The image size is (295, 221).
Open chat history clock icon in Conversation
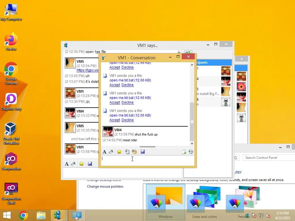point(191,152)
